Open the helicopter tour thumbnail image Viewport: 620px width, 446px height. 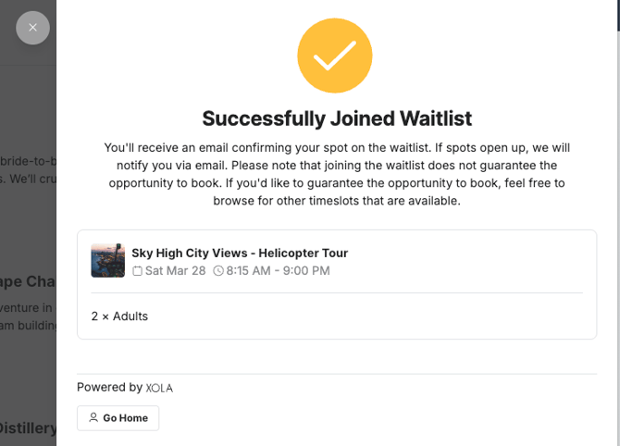coord(107,261)
